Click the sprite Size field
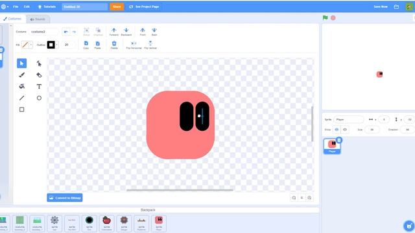Image resolution: width=415 pixels, height=233 pixels. pyautogui.click(x=372, y=129)
